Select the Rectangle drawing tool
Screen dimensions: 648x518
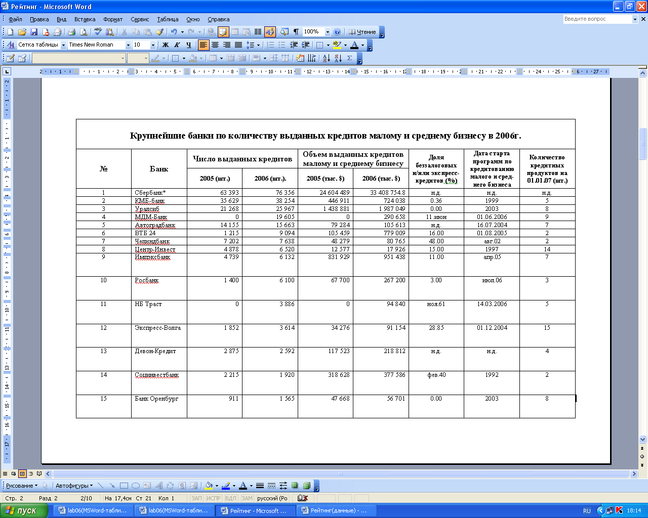tap(124, 486)
